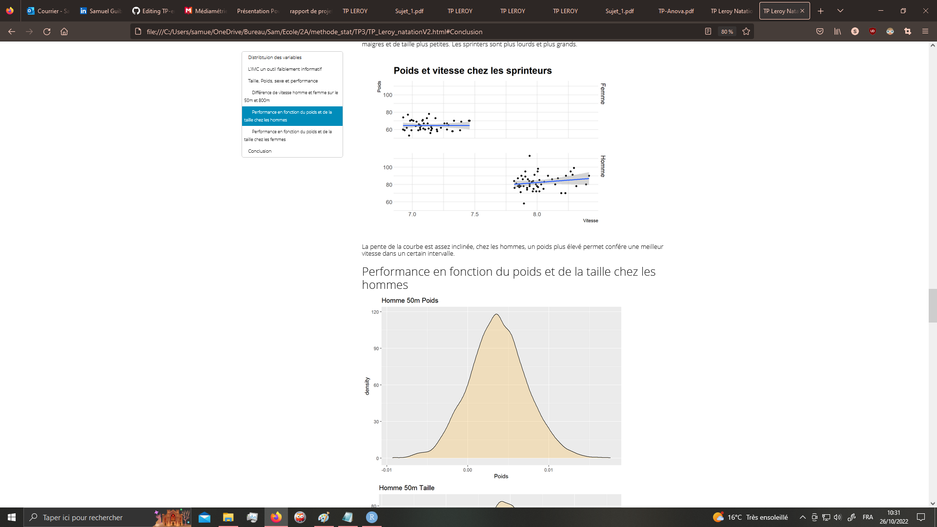This screenshot has width=937, height=527.
Task: Switch the FRA keyboard language
Action: 868,517
